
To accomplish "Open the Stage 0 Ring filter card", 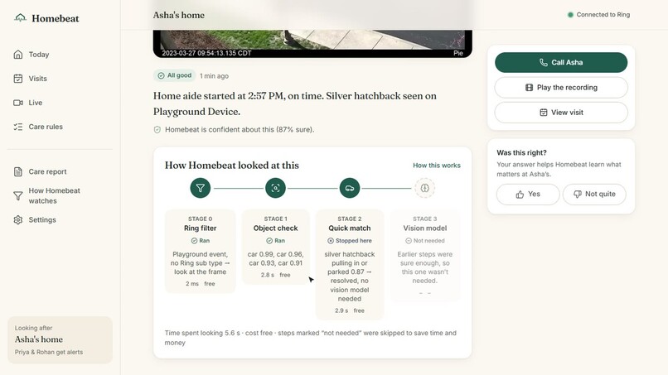I will 201,251.
